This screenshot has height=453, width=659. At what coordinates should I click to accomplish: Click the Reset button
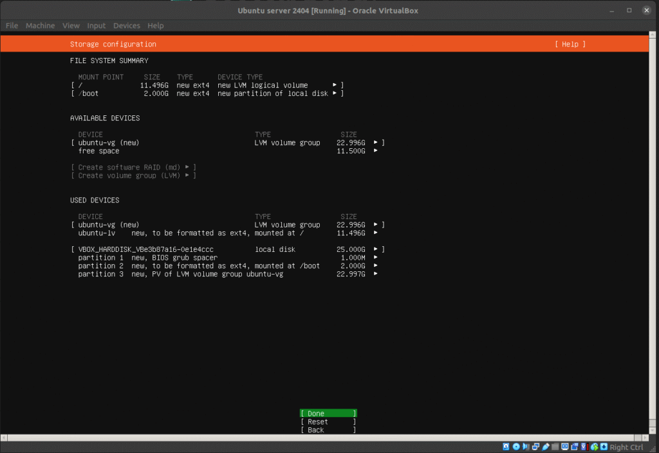coord(328,422)
